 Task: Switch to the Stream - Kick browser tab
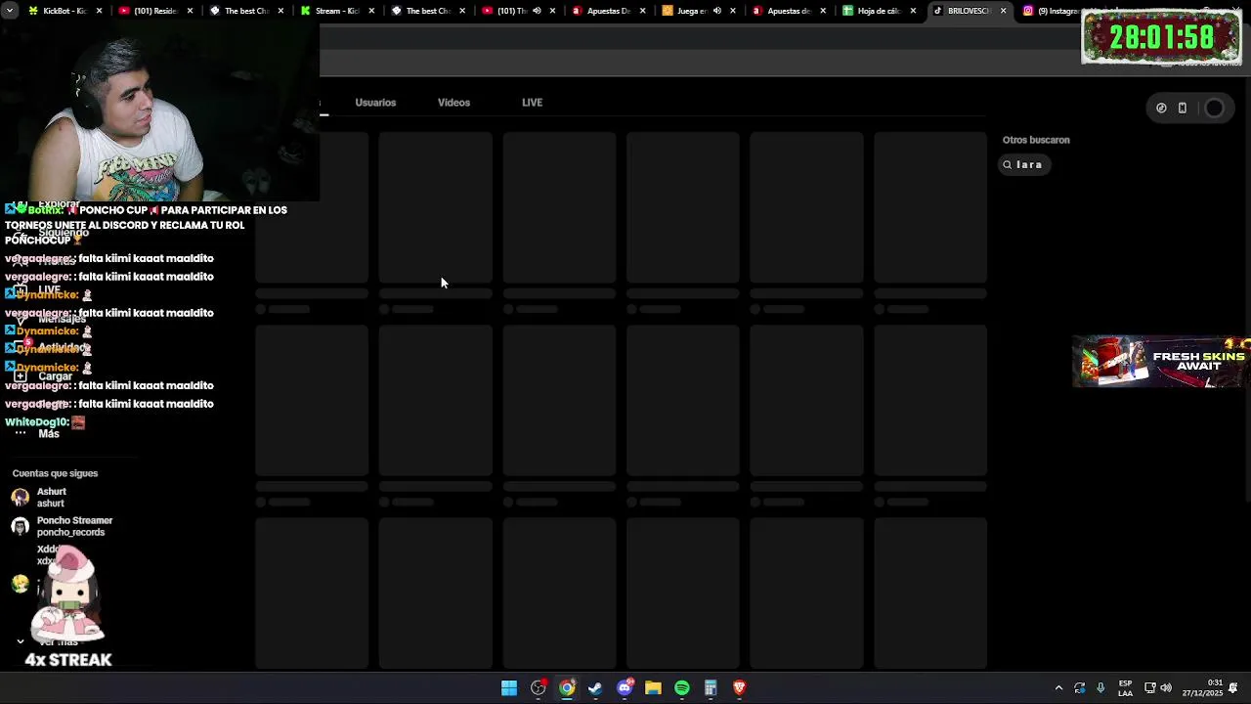point(339,11)
